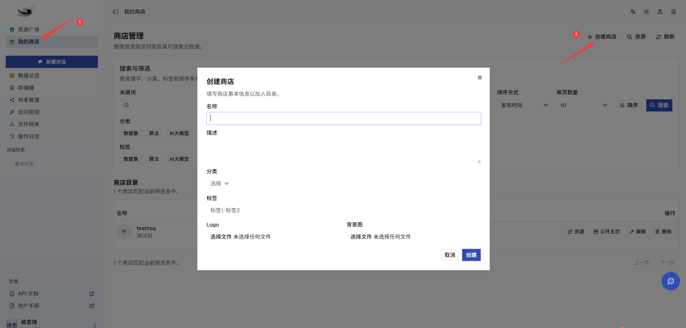Screen dimensions: 686x328
Task: Click 创建商店 button in page header
Action: (602, 37)
